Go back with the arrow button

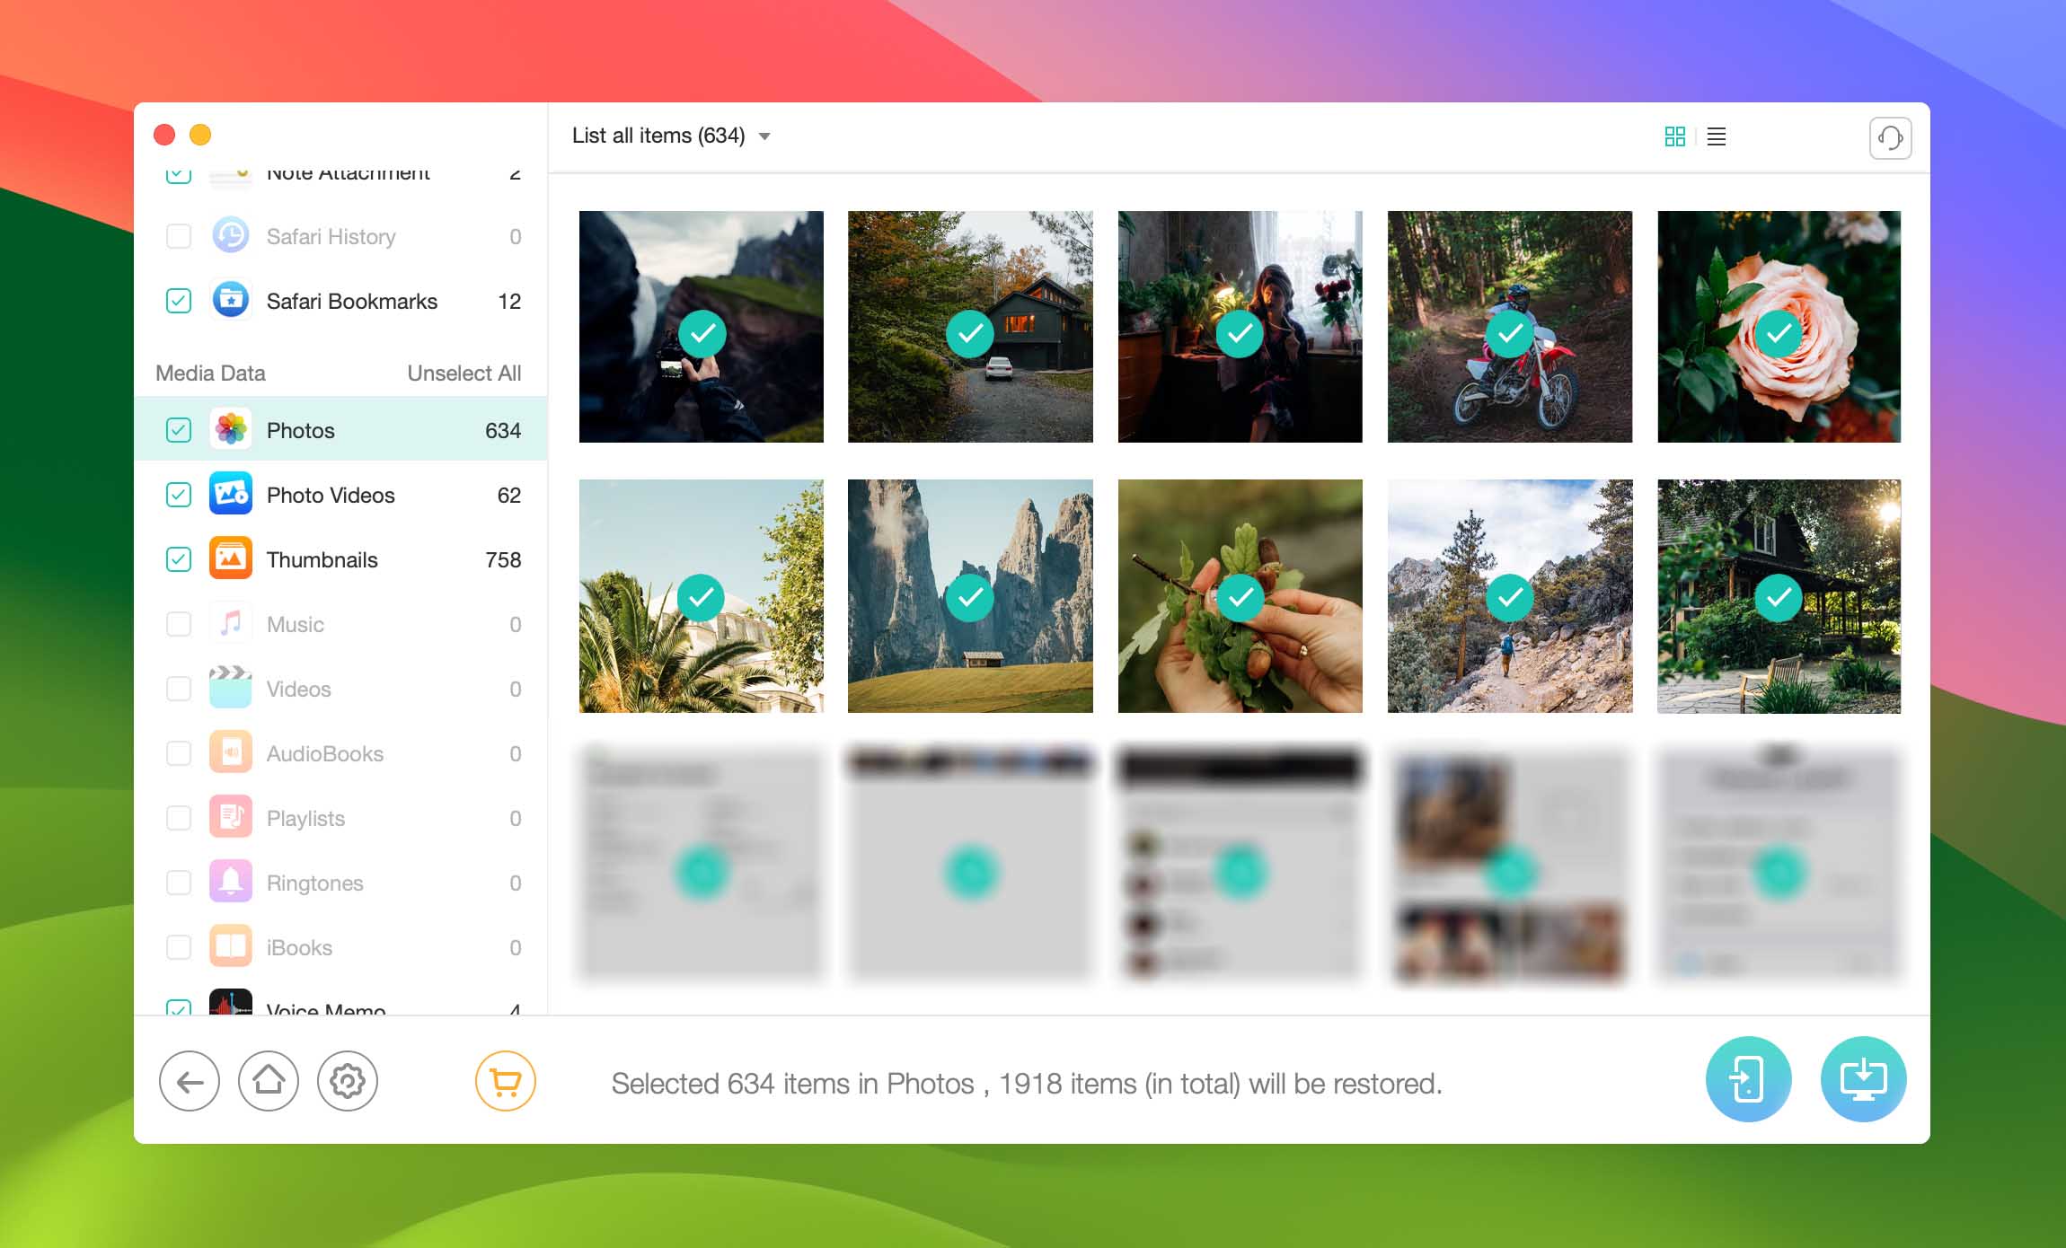[x=190, y=1081]
